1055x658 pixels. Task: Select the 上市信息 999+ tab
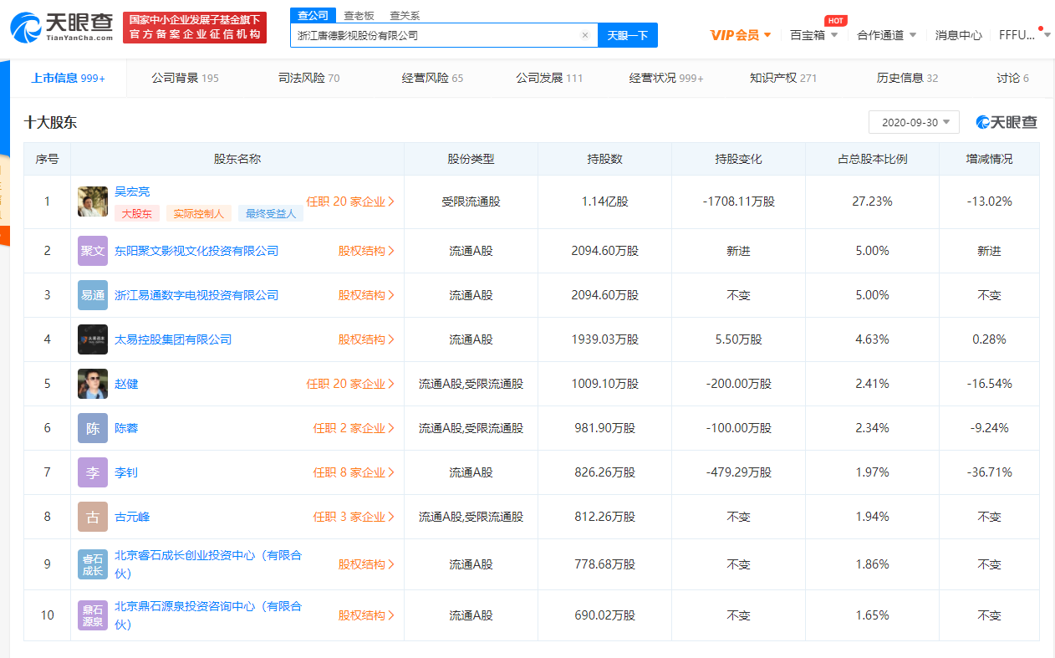[x=69, y=78]
